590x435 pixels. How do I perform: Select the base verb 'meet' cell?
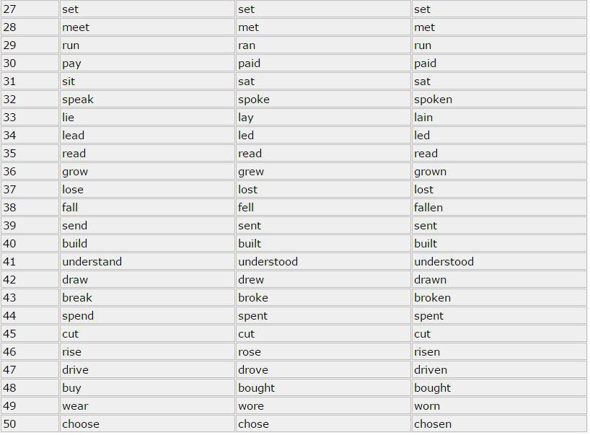147,27
